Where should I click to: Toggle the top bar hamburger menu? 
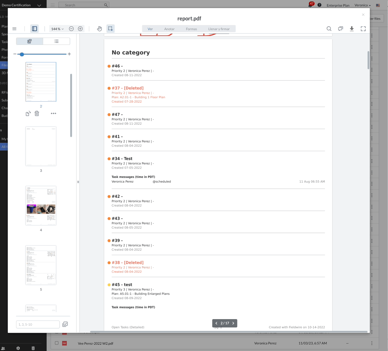click(53, 5)
